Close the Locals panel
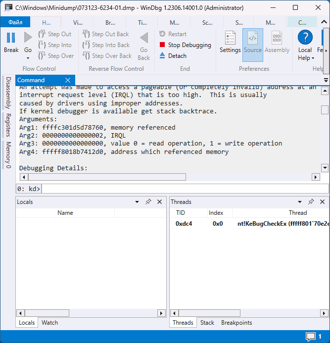330x343 pixels. coord(160,202)
